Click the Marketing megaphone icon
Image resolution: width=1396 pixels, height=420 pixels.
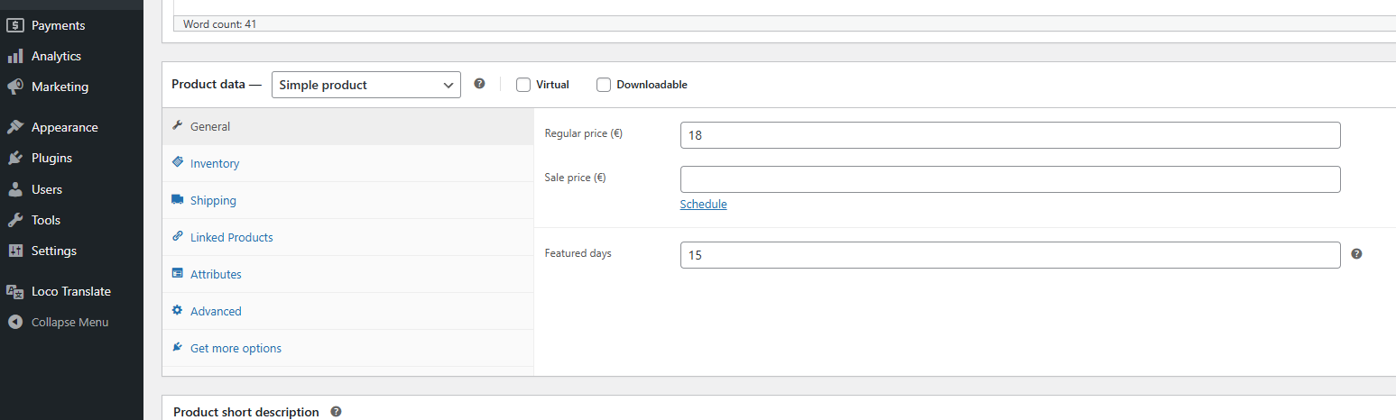tap(14, 87)
